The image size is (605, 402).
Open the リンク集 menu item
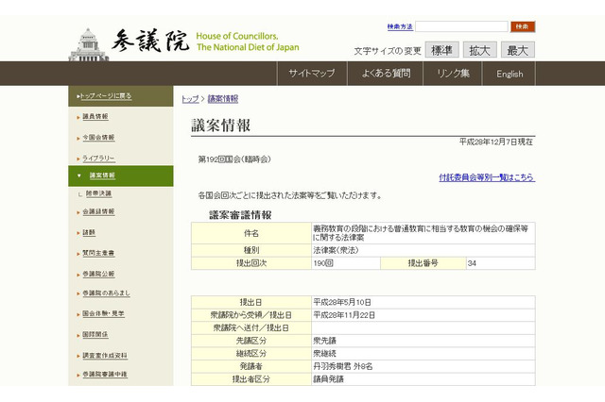pyautogui.click(x=453, y=74)
